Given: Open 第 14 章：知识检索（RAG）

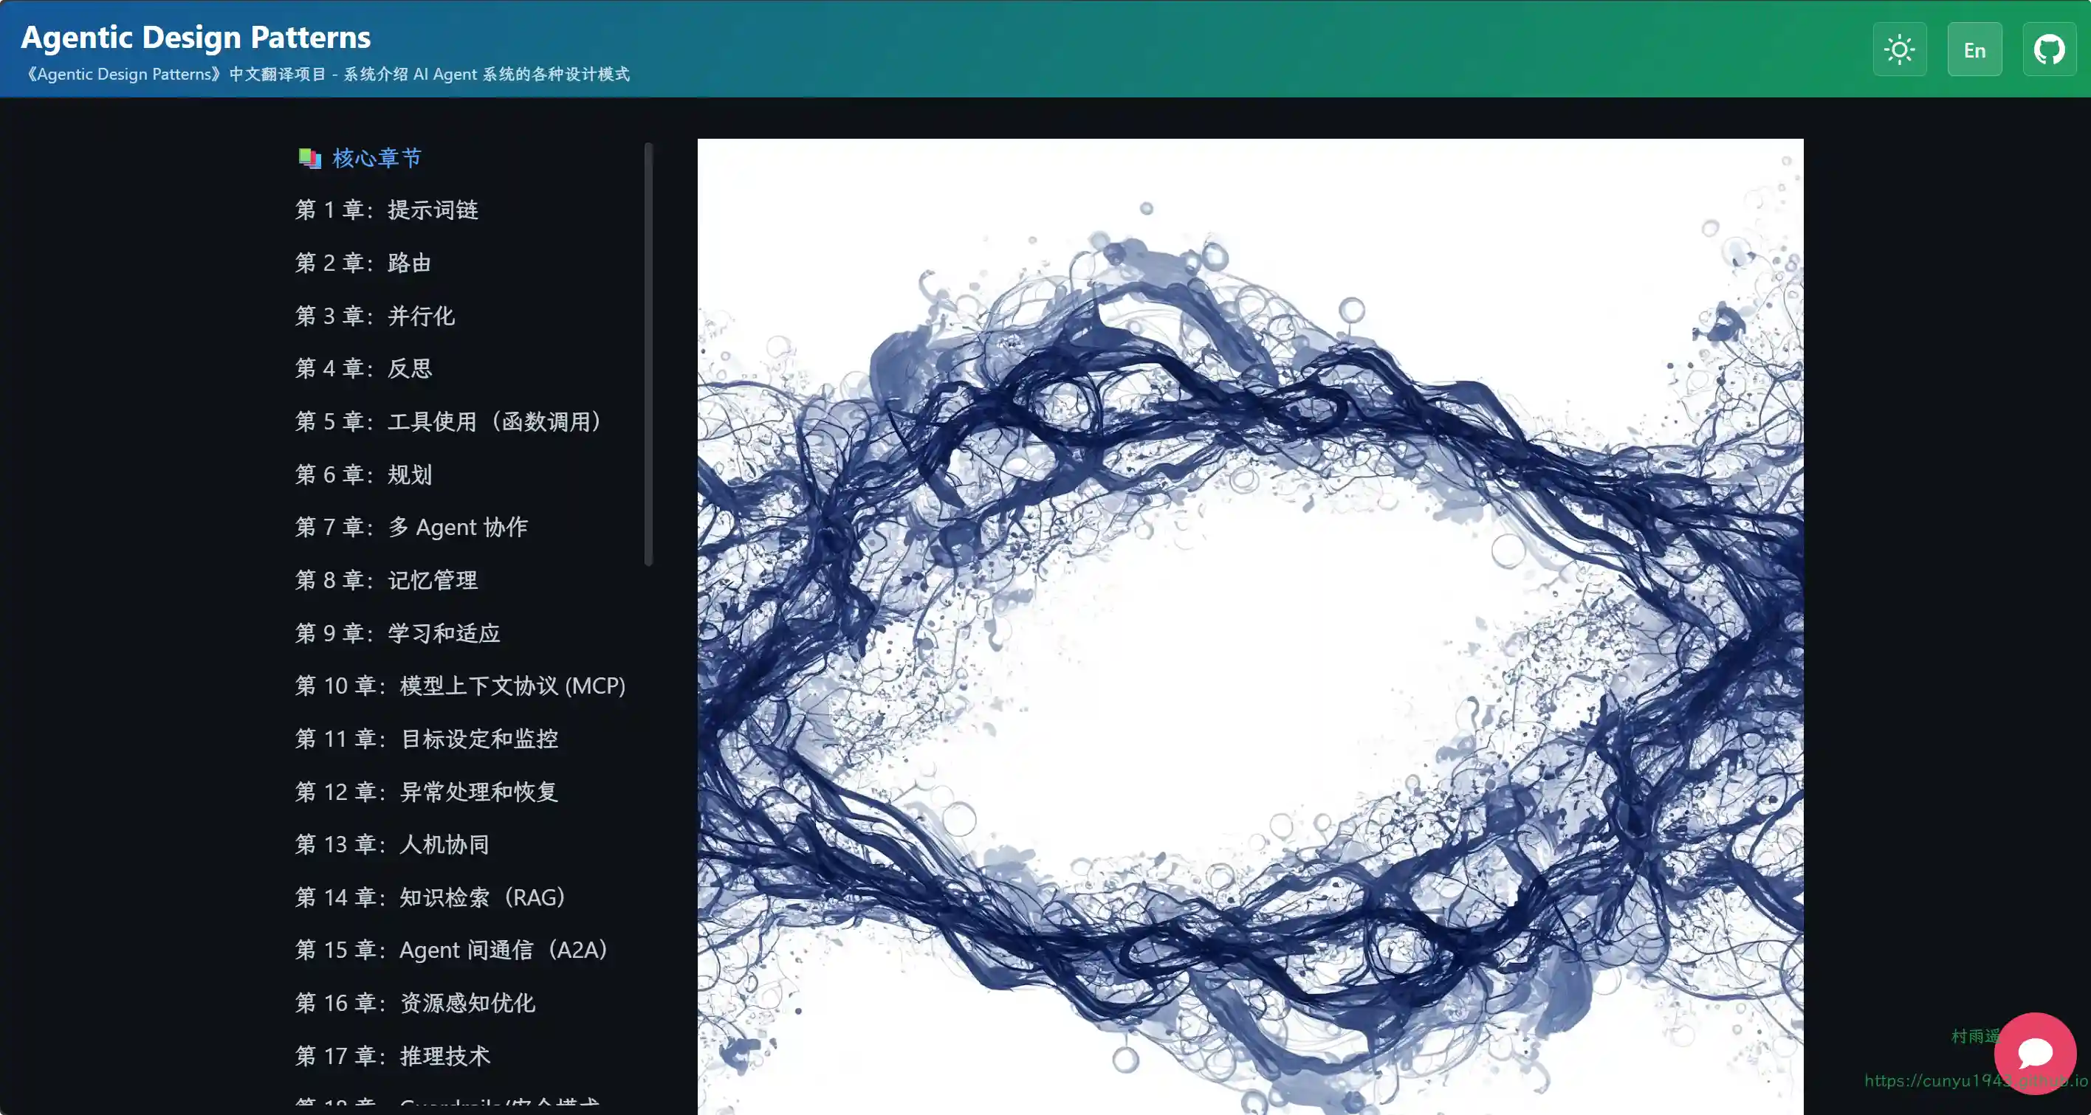Looking at the screenshot, I should [431, 897].
